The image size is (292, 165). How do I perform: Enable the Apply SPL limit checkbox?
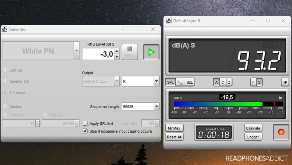[85, 124]
